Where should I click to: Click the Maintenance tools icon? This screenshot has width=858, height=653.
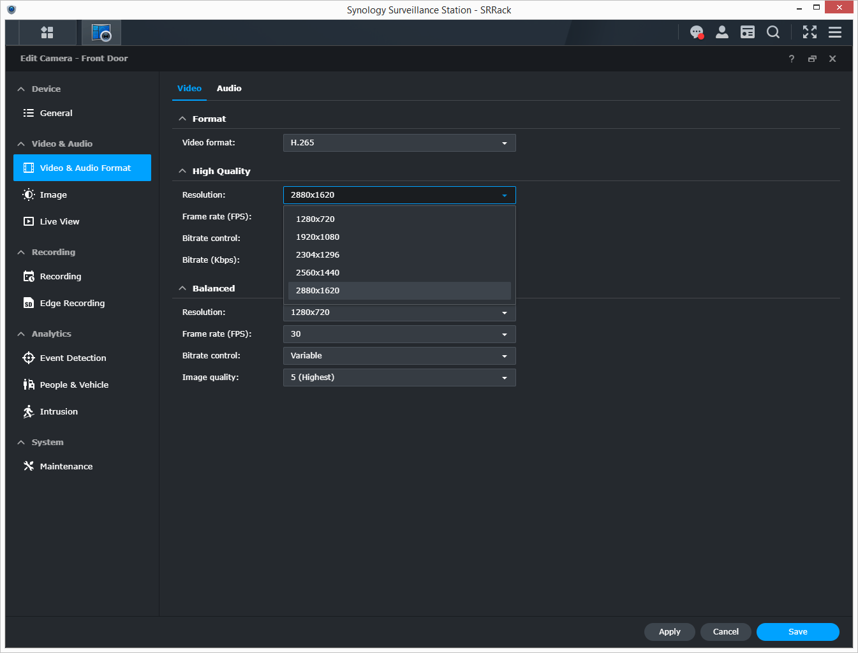click(x=29, y=466)
